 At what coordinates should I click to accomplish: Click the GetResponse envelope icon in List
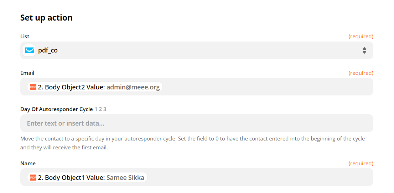[x=29, y=50]
